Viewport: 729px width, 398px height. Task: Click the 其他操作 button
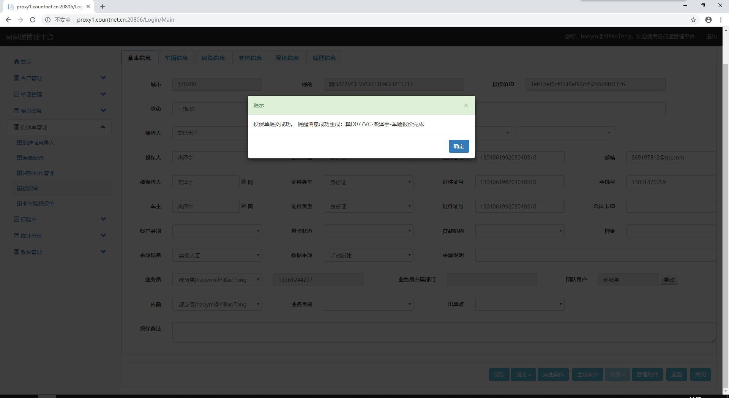553,374
